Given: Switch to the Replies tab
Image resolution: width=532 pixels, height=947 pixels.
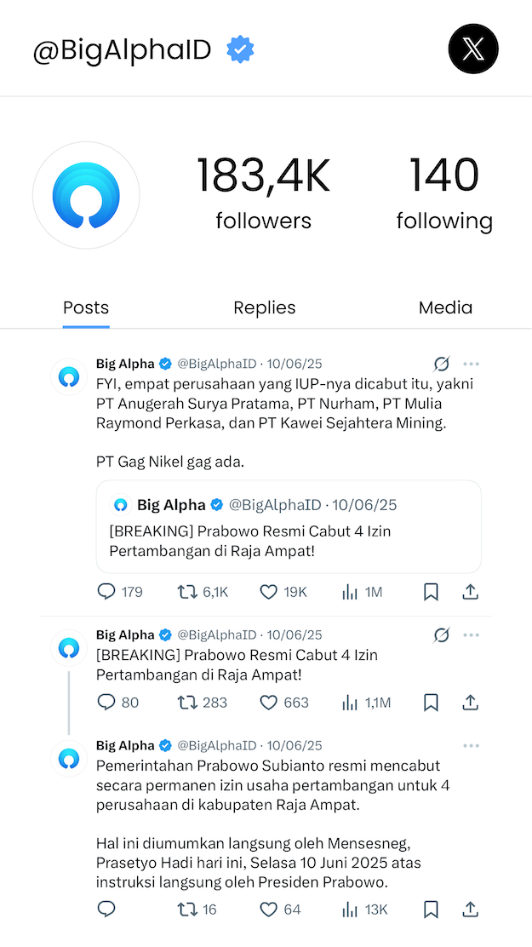Looking at the screenshot, I should click(x=265, y=307).
